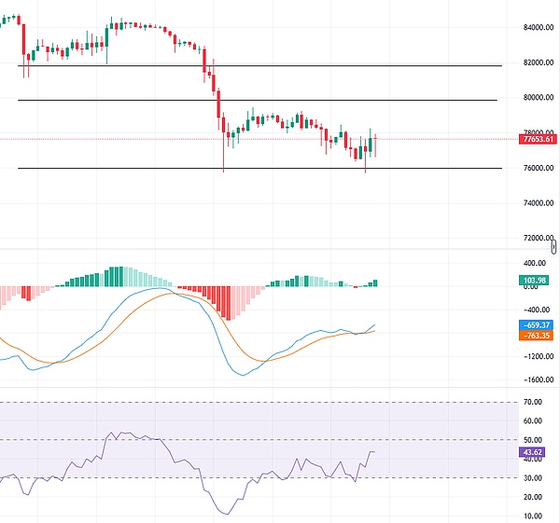The image size is (560, 523).
Task: Click the 84000.00 price axis label
Action: coord(538,27)
